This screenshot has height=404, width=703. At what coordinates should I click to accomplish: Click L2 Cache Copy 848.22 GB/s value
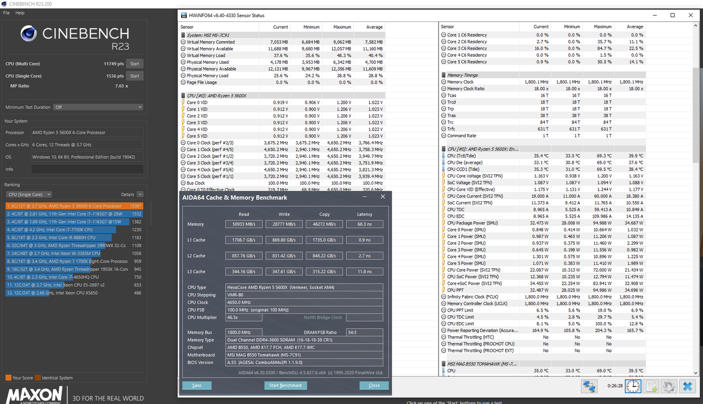[x=325, y=256]
